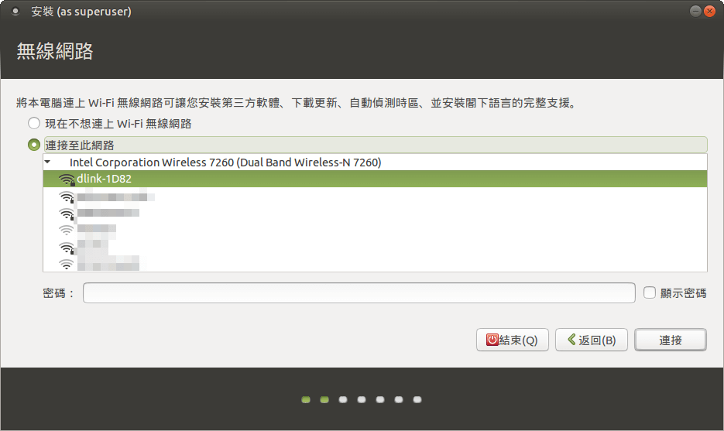Screen dimensions: 724x431
Task: Click the 返回(B) button
Action: point(592,340)
